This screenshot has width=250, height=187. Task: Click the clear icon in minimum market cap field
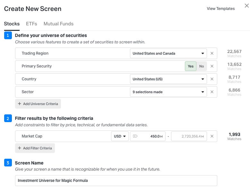(135, 136)
